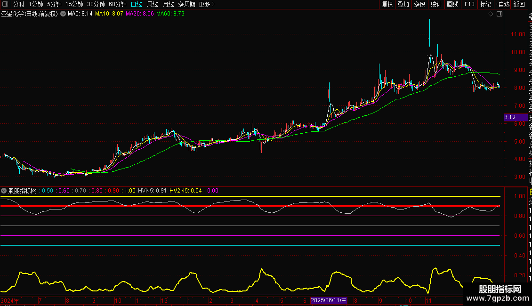Open the 多周期 multi-period view
Viewport: 532px width, 306px height.
pyautogui.click(x=186, y=4)
